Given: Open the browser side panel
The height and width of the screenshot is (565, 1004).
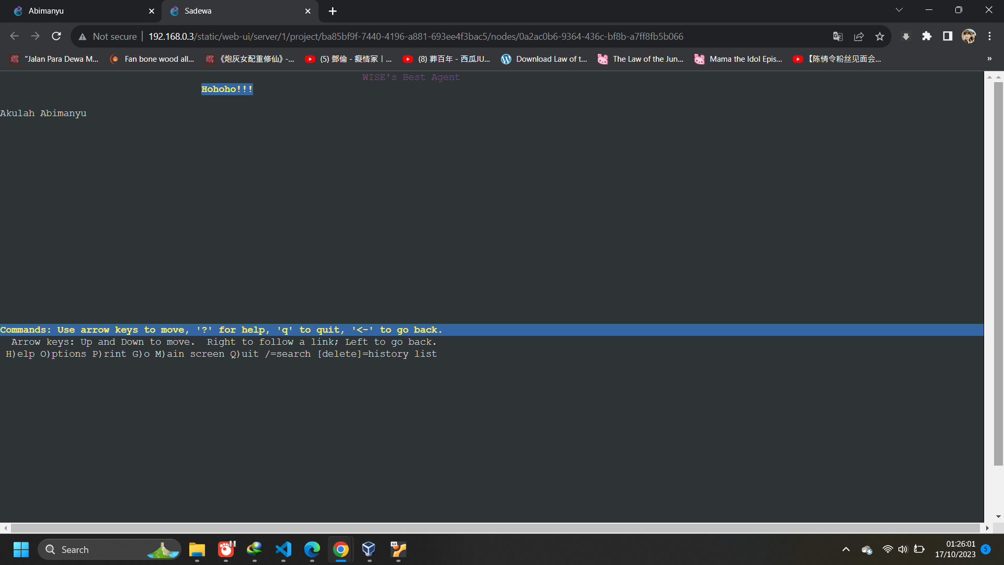Looking at the screenshot, I should click(948, 36).
